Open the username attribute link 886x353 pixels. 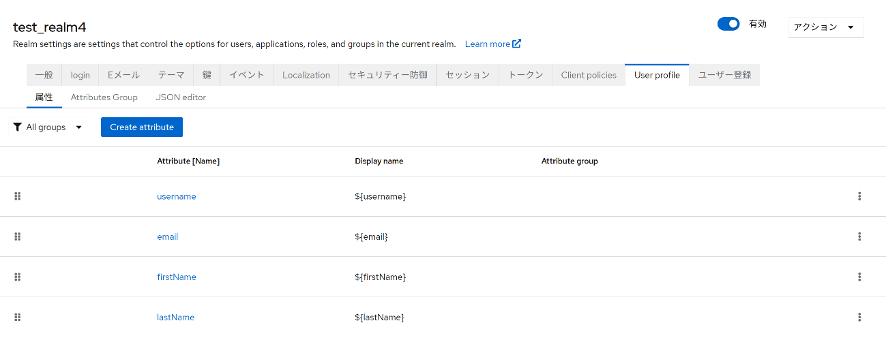tap(177, 196)
